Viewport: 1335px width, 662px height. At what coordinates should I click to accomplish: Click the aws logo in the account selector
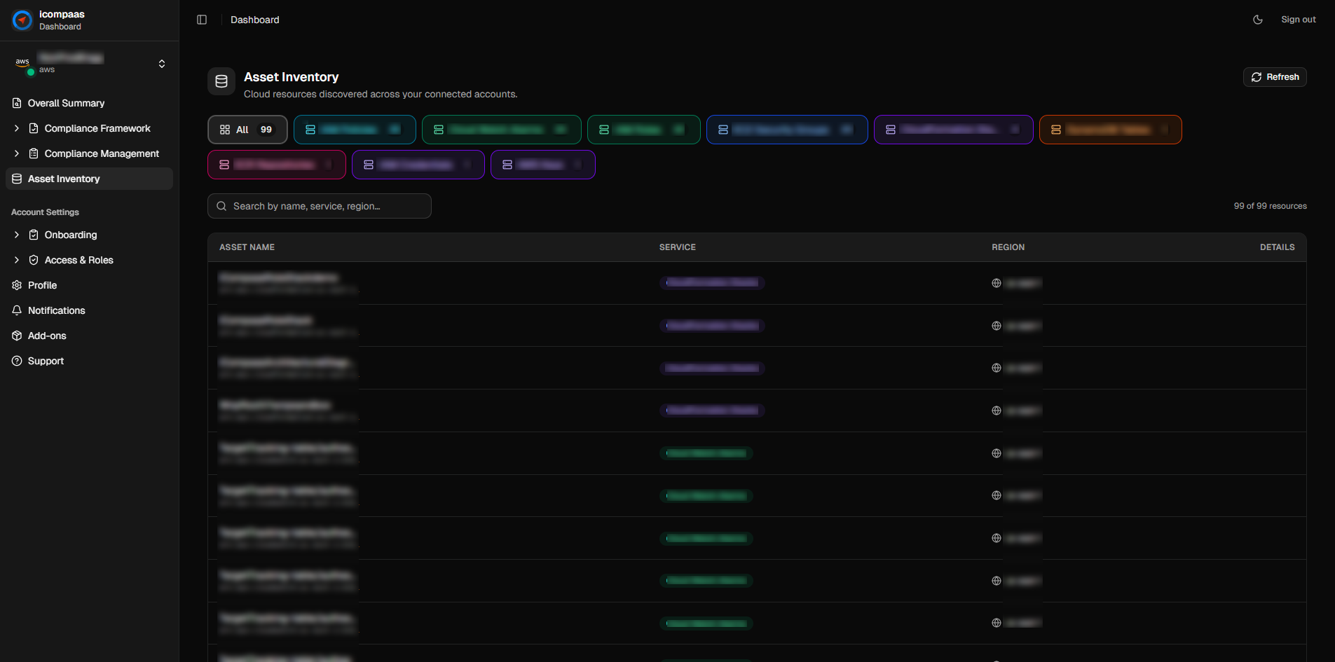click(x=22, y=63)
